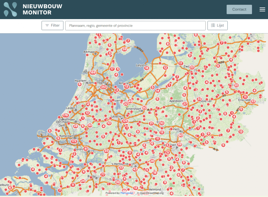This screenshot has height=197, width=268.
Task: Select the 21 cluster near Ede
Action: coord(151,123)
